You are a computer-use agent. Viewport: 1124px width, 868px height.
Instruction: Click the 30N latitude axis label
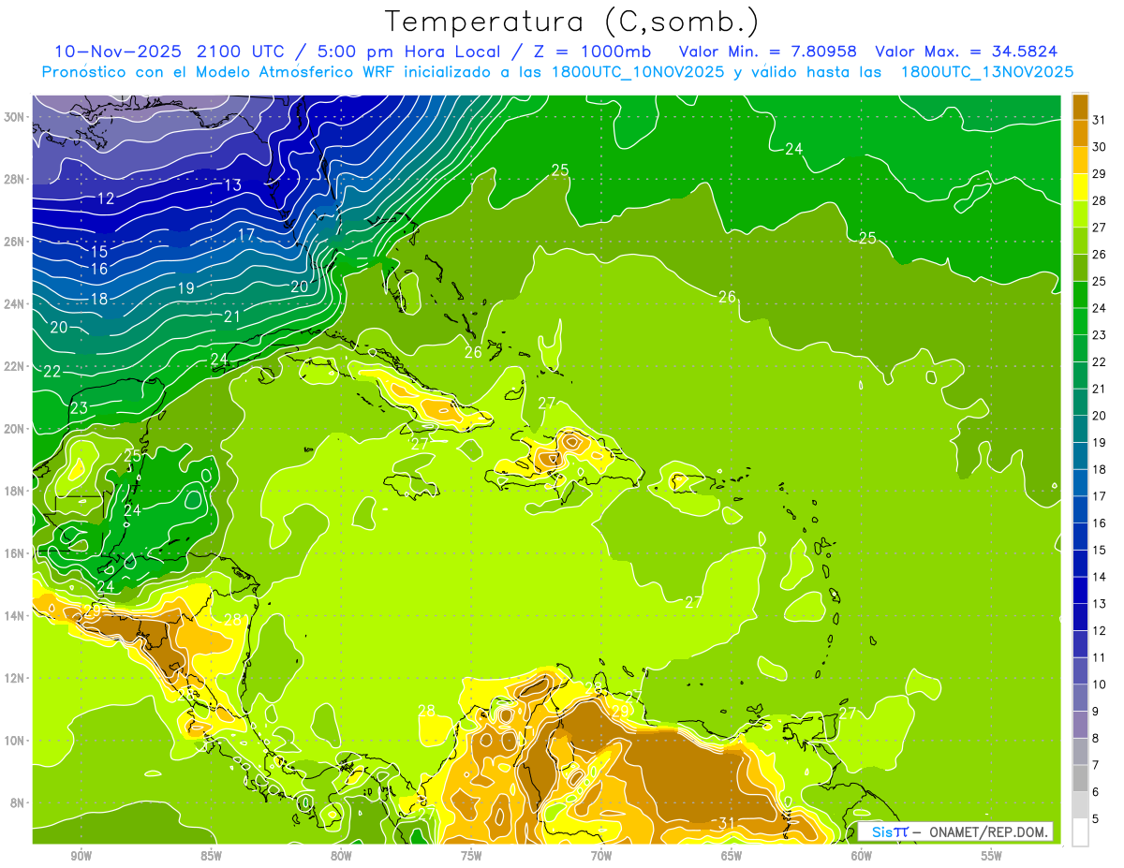point(16,117)
